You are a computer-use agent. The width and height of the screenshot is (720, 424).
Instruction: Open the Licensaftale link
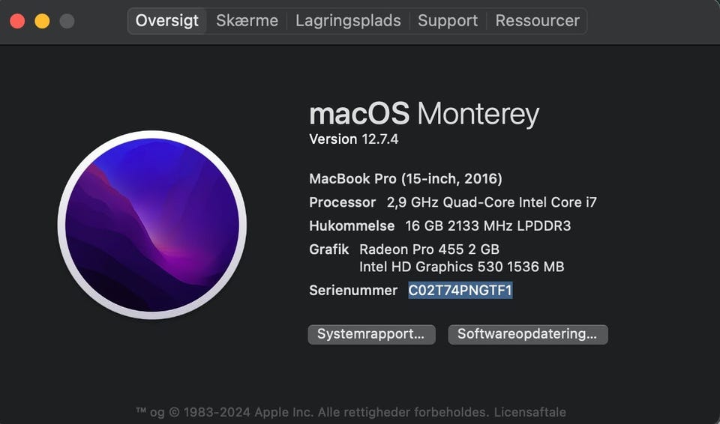(530, 412)
